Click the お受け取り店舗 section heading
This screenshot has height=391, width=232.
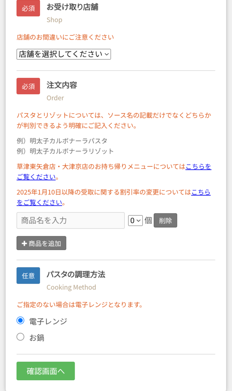point(72,7)
